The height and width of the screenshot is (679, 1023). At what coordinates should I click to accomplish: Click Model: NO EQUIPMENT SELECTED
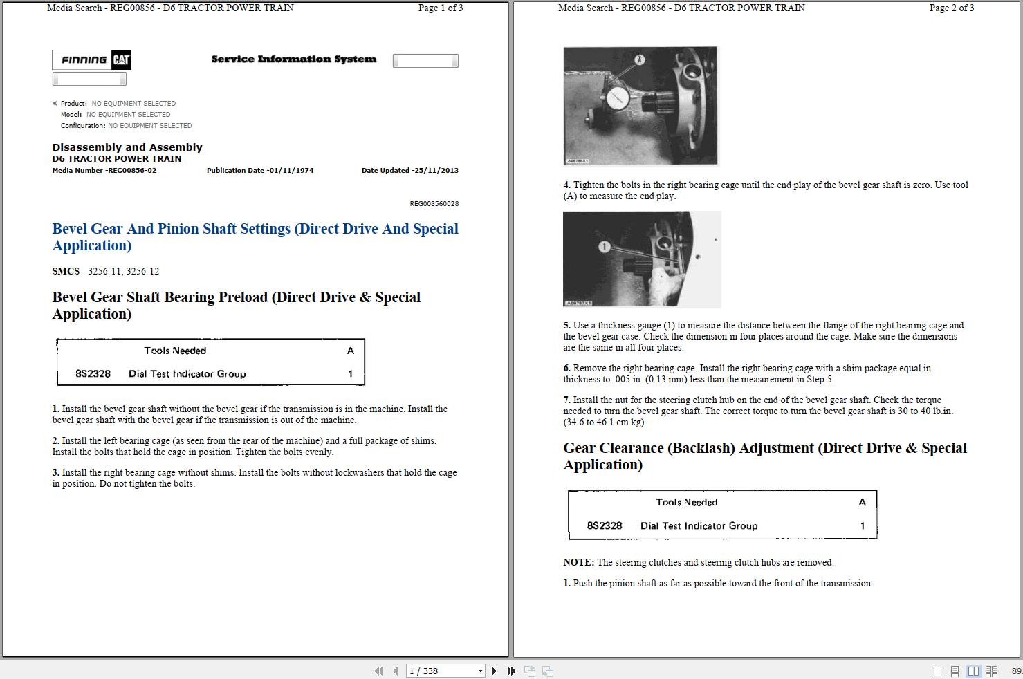tap(116, 115)
